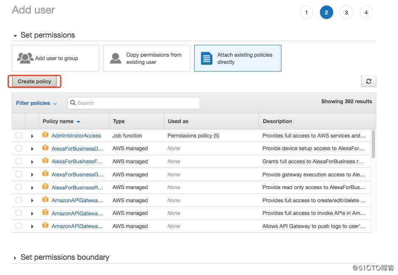Check the box for push logs API Gateway policy

click(19, 226)
